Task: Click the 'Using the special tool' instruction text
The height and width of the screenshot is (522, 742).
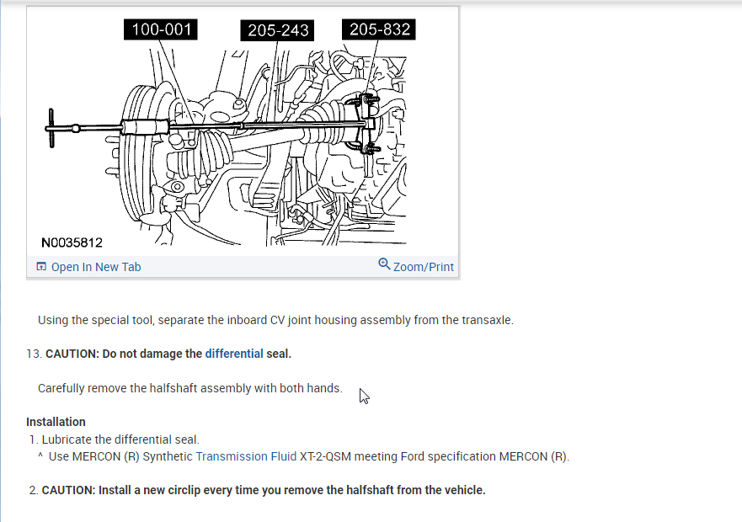Action: [275, 320]
